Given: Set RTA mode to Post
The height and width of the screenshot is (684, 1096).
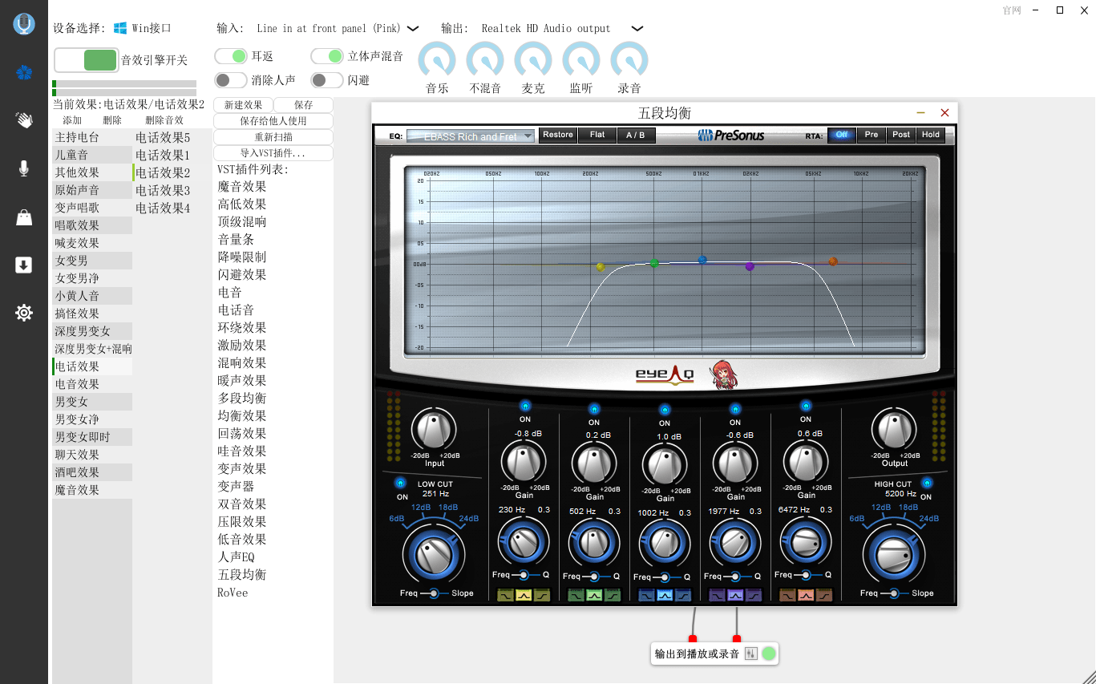Looking at the screenshot, I should [x=901, y=135].
